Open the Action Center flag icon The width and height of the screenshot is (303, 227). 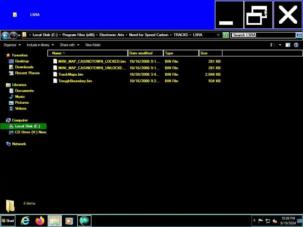click(x=260, y=220)
